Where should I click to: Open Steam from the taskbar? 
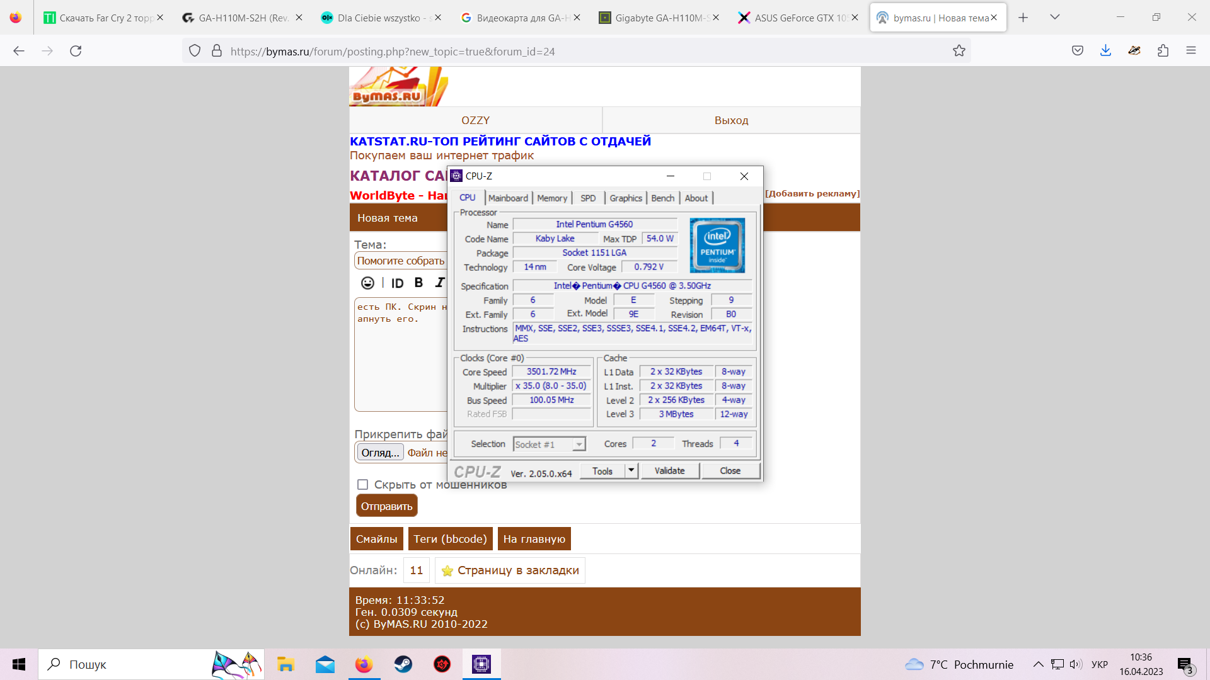coord(403,664)
